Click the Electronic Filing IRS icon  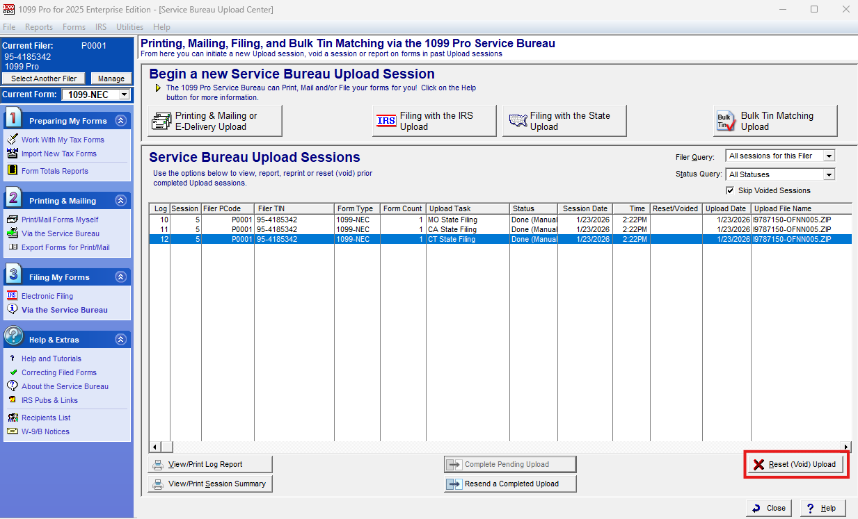click(x=12, y=296)
